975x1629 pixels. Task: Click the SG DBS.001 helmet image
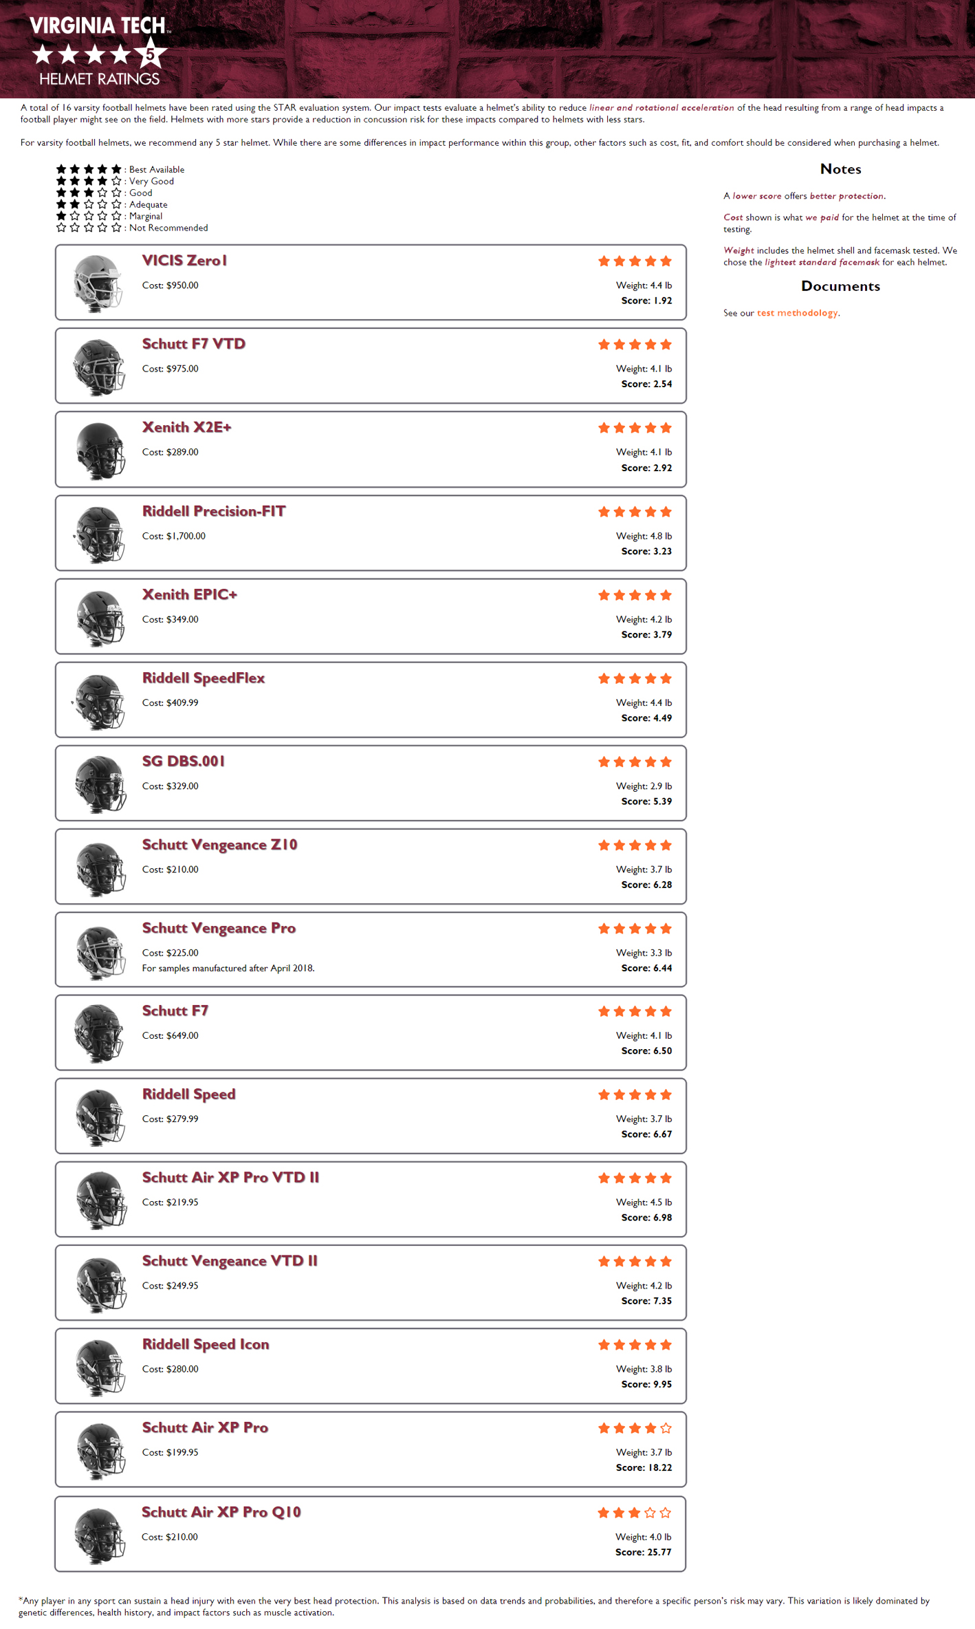100,784
